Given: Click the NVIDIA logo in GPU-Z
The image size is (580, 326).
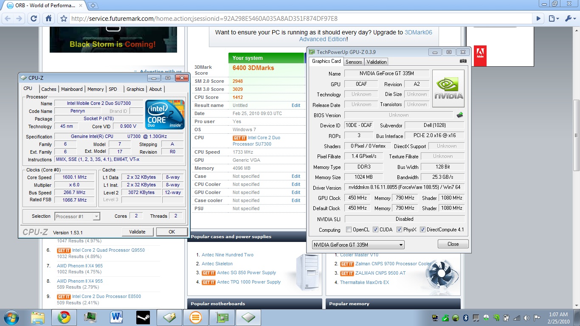Looking at the screenshot, I should [x=448, y=88].
